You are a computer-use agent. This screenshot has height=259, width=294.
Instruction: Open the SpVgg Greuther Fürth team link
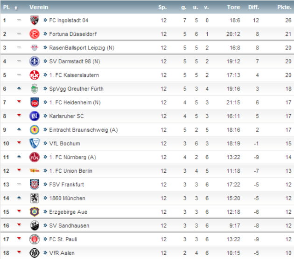(76, 89)
